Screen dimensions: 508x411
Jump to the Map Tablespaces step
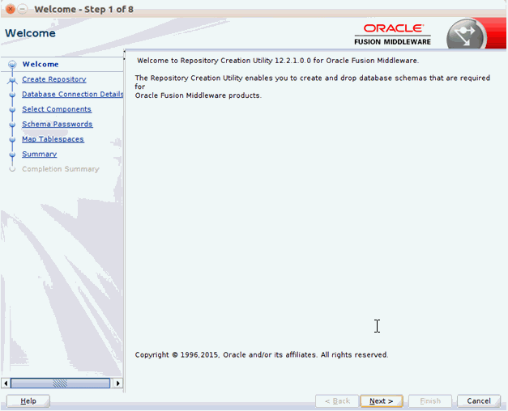pyautogui.click(x=53, y=139)
